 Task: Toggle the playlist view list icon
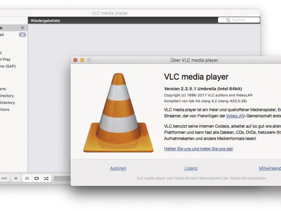(x=27, y=179)
